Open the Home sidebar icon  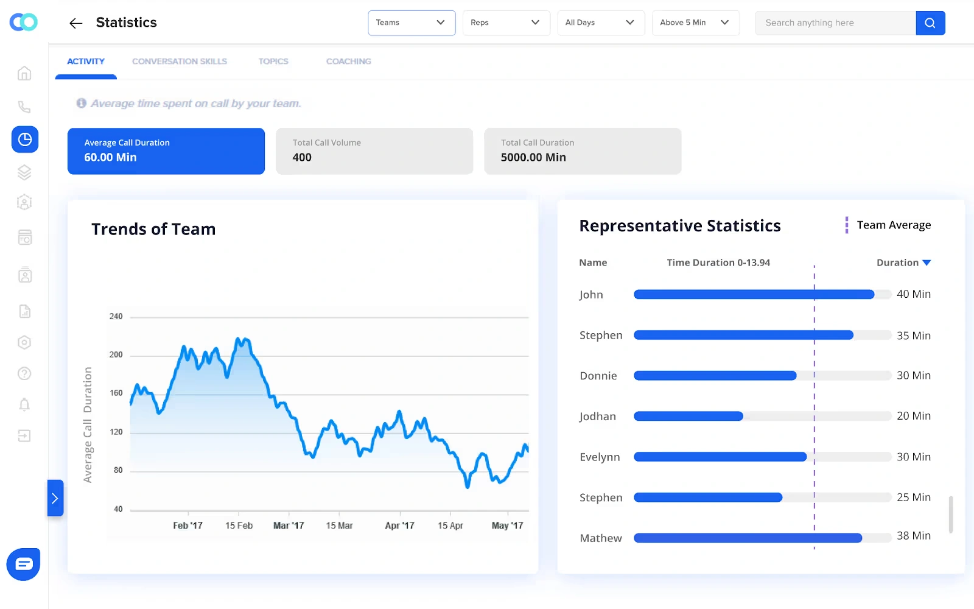[x=24, y=74]
